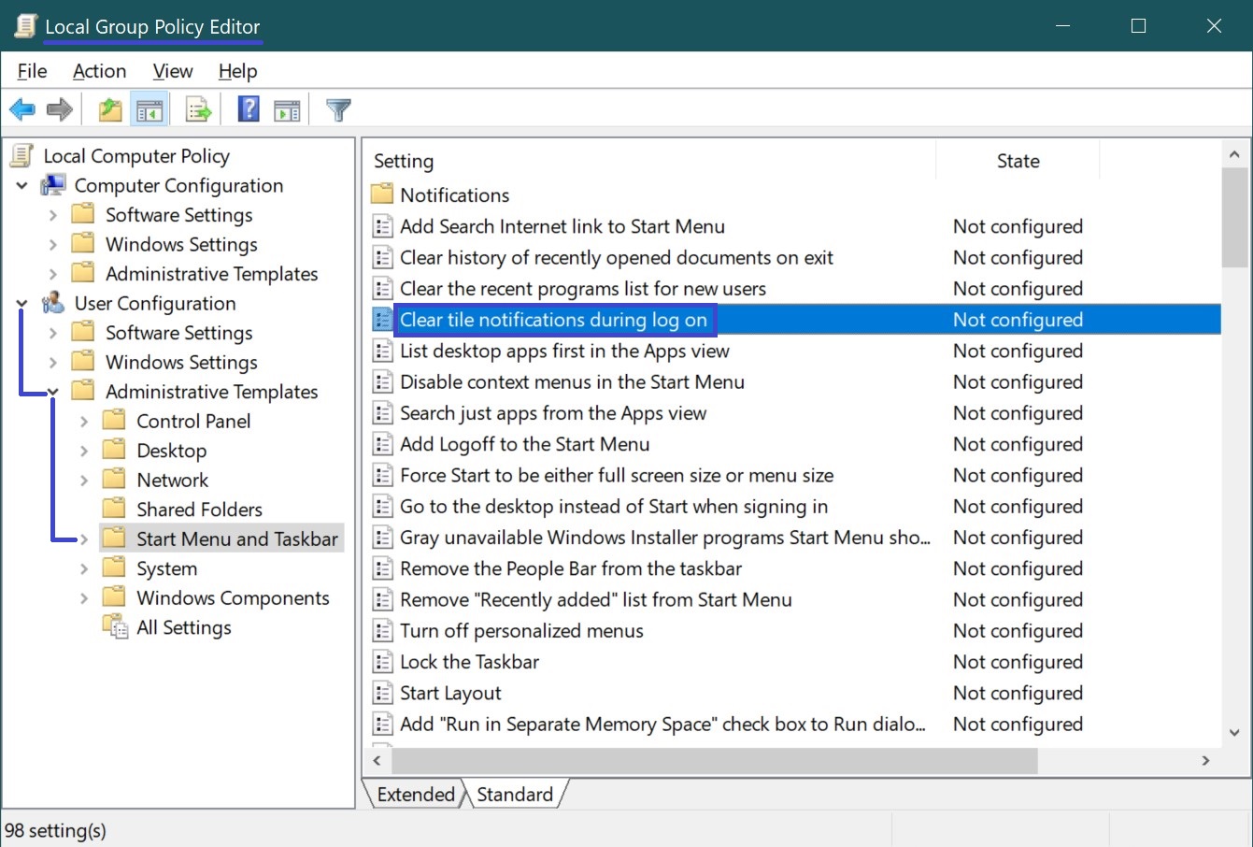Expand Start Menu and Taskbar node arrow
The image size is (1253, 847).
(x=84, y=539)
